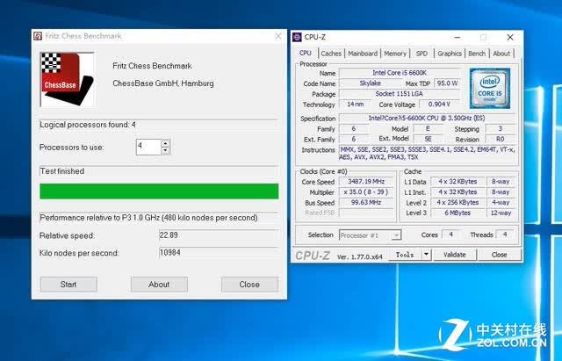562x361 pixels.
Task: Decrease processors to use with down arrow
Action: click(x=165, y=150)
